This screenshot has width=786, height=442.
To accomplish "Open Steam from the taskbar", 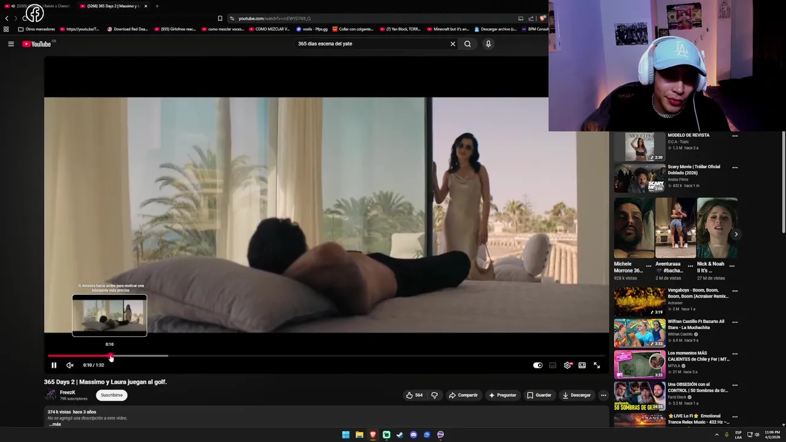I will [x=400, y=435].
